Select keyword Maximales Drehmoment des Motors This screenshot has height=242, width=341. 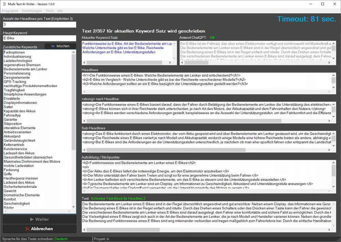(32, 161)
